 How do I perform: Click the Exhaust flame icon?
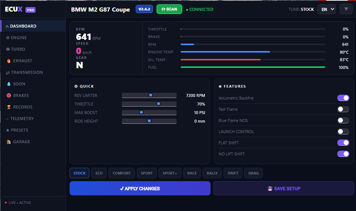[x=9, y=61]
